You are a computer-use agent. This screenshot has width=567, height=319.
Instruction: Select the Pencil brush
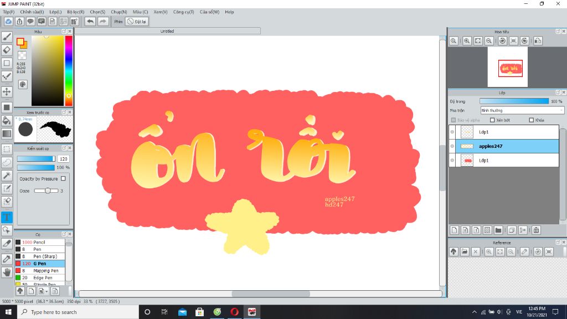point(40,243)
